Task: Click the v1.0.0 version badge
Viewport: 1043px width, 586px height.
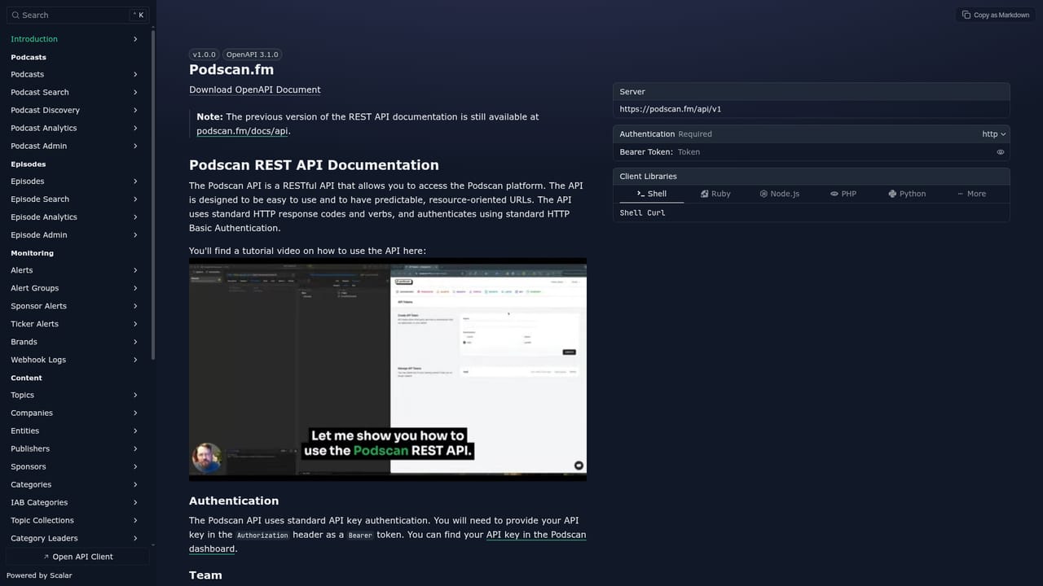Action: 205,55
